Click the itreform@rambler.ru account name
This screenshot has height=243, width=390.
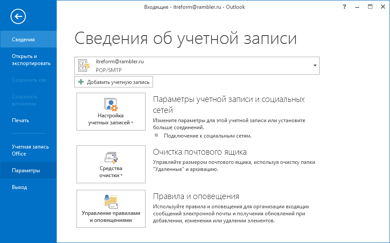(x=120, y=62)
